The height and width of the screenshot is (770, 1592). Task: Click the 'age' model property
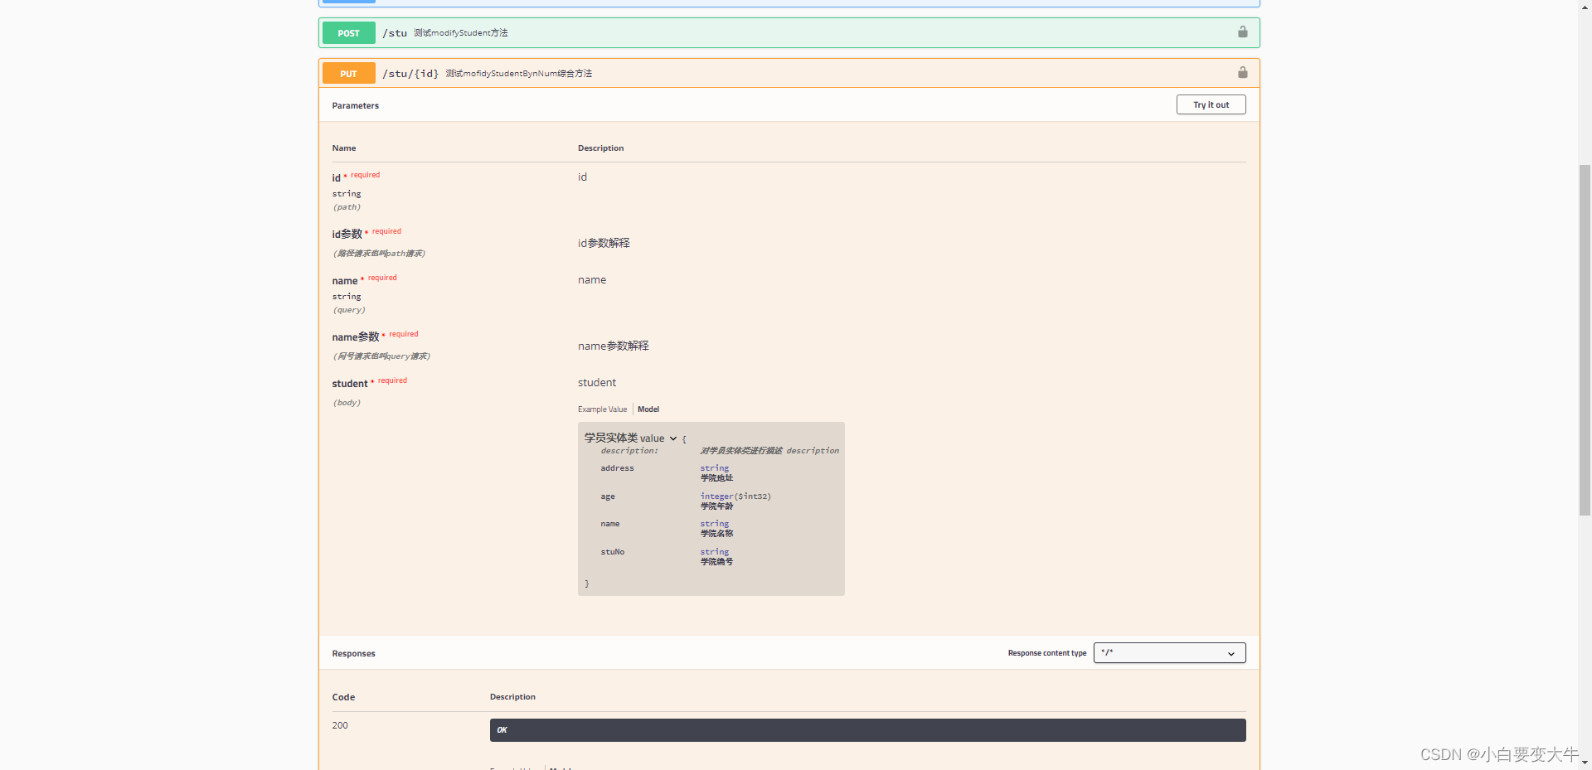coord(608,496)
